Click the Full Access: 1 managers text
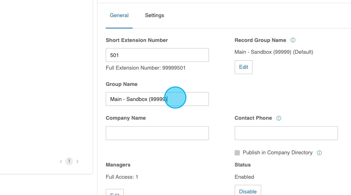 [x=122, y=177]
